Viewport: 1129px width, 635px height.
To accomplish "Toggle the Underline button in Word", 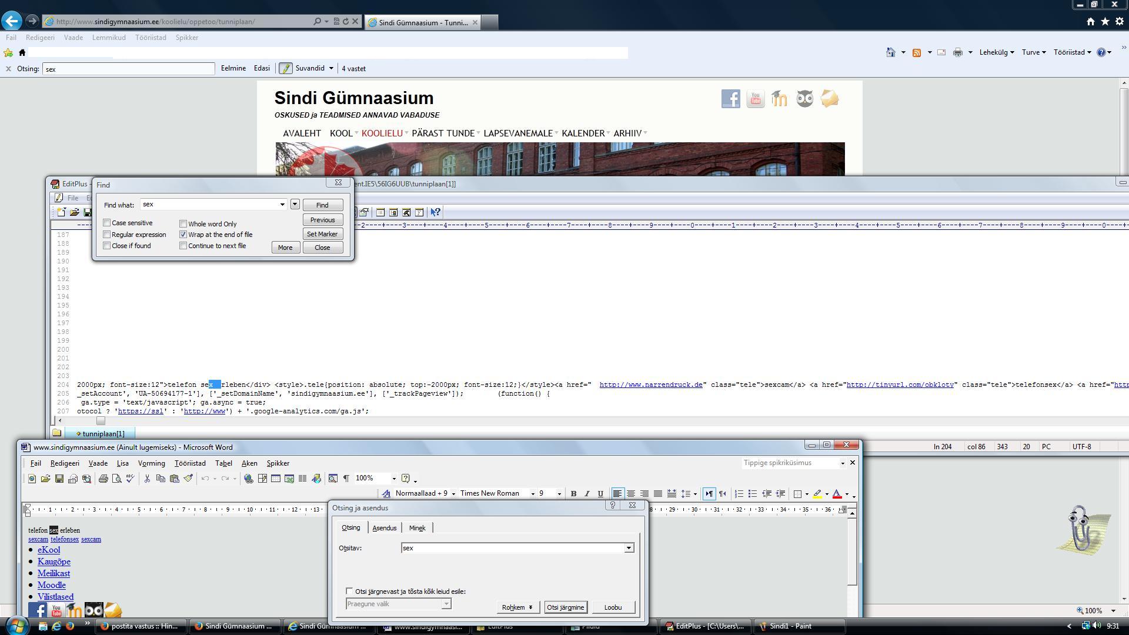I will pos(600,494).
